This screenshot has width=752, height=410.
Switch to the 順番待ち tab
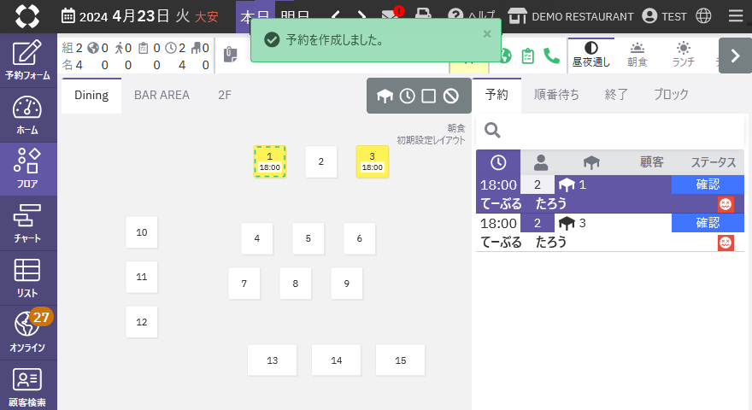pos(556,95)
